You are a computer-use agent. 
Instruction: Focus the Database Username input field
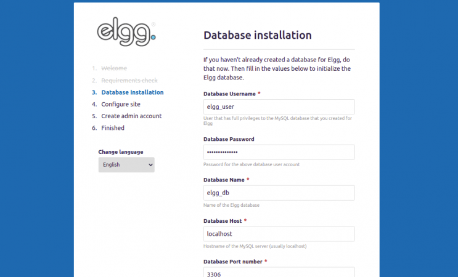coord(279,106)
